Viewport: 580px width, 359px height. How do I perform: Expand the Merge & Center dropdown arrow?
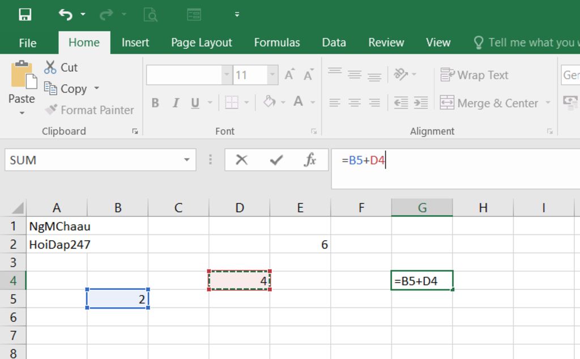[548, 103]
